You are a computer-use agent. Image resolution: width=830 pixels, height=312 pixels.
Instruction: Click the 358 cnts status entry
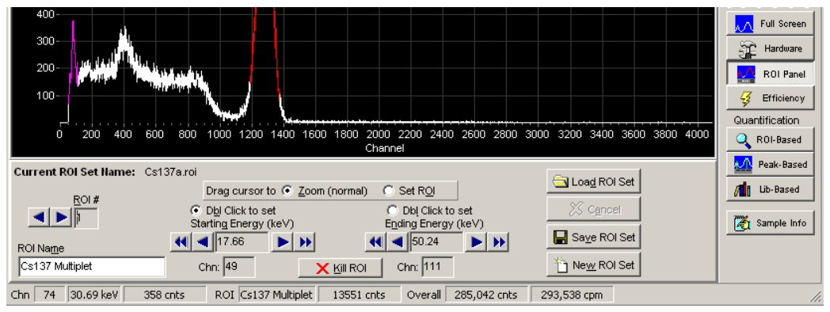[x=166, y=295]
